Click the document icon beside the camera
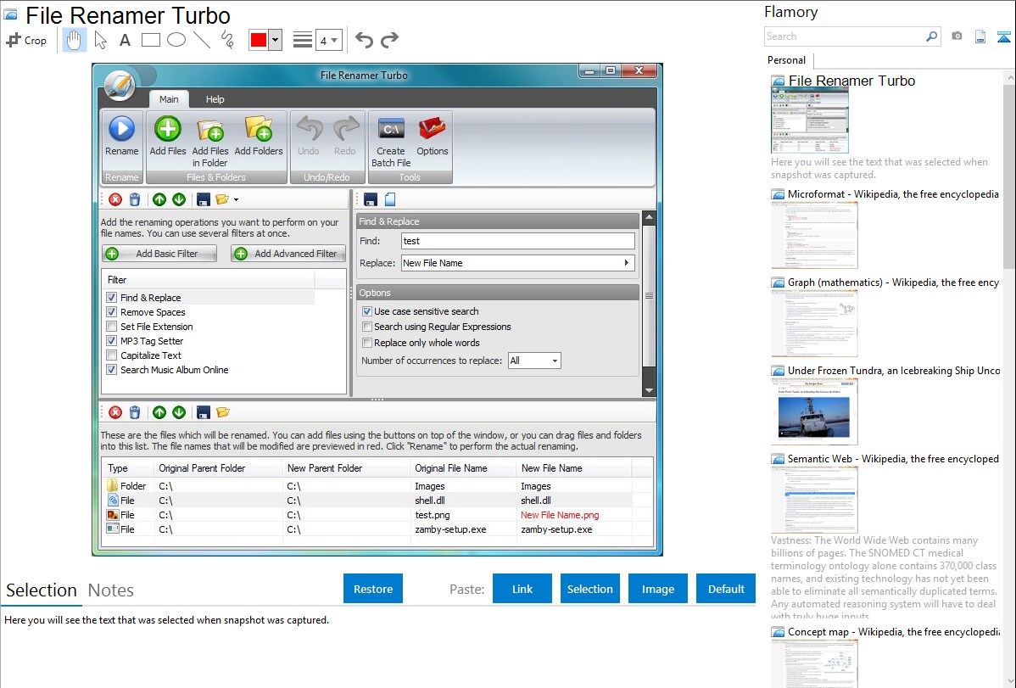1016x688 pixels. [980, 36]
